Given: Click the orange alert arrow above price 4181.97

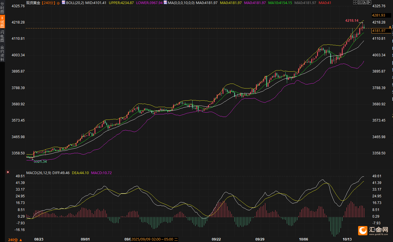Looking at the screenshot, I should (390, 27).
